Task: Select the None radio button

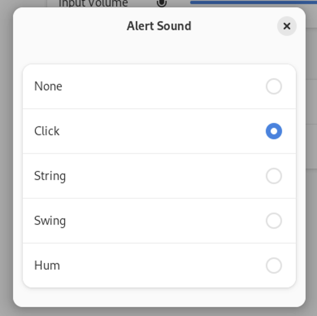Action: pyautogui.click(x=273, y=87)
